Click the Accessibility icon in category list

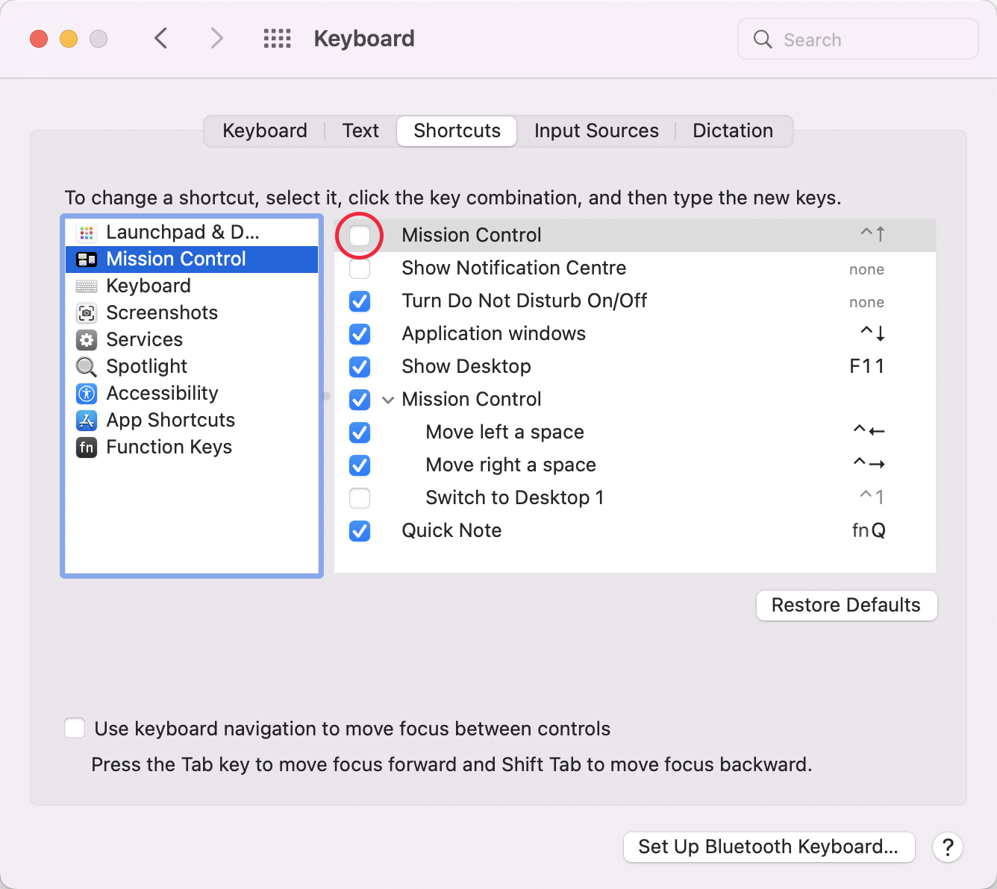point(87,394)
